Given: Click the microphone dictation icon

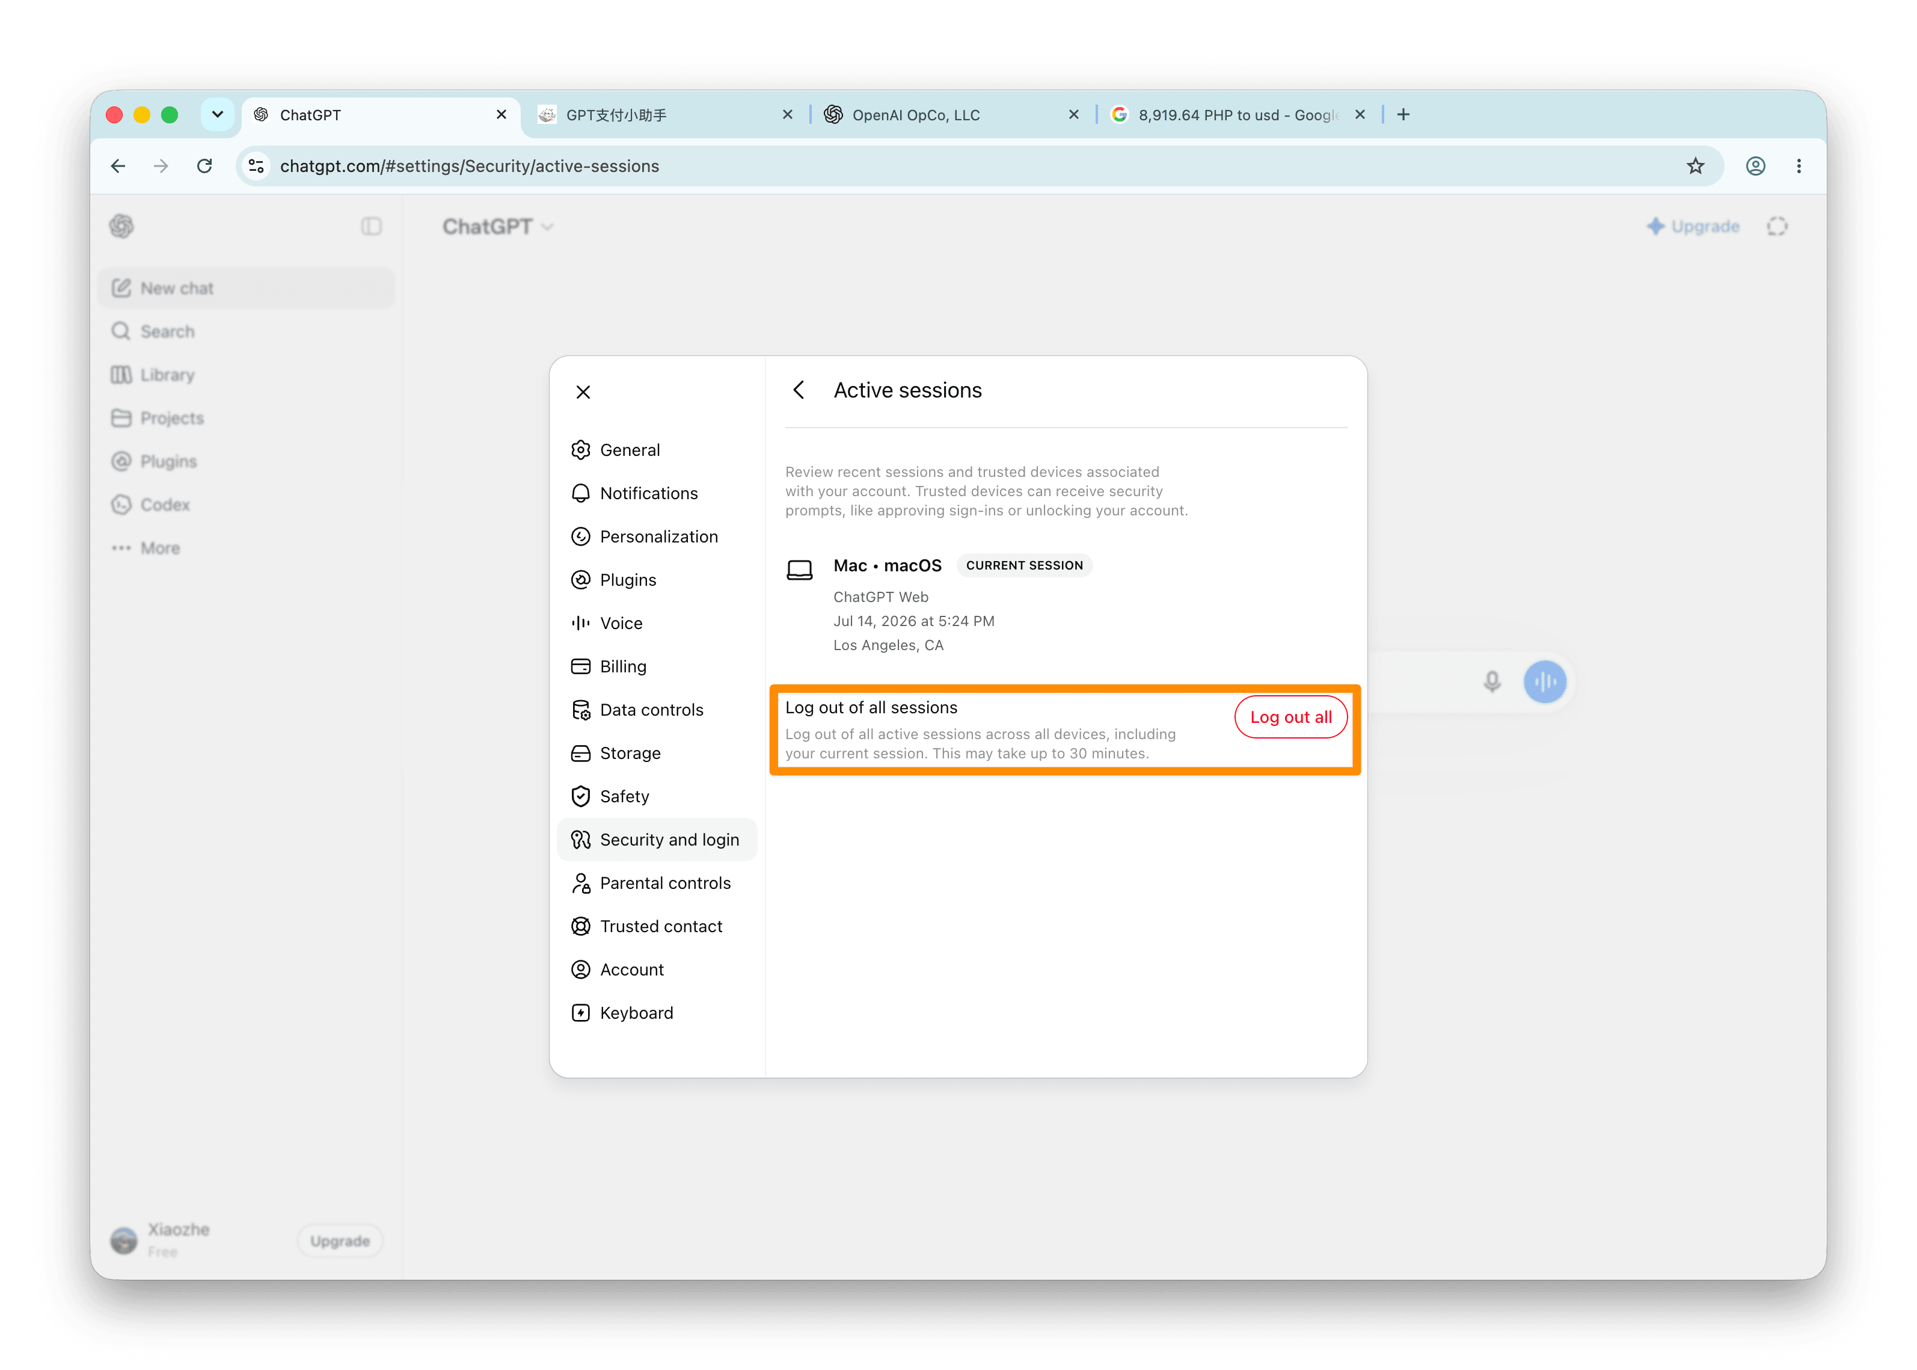Looking at the screenshot, I should tap(1492, 681).
